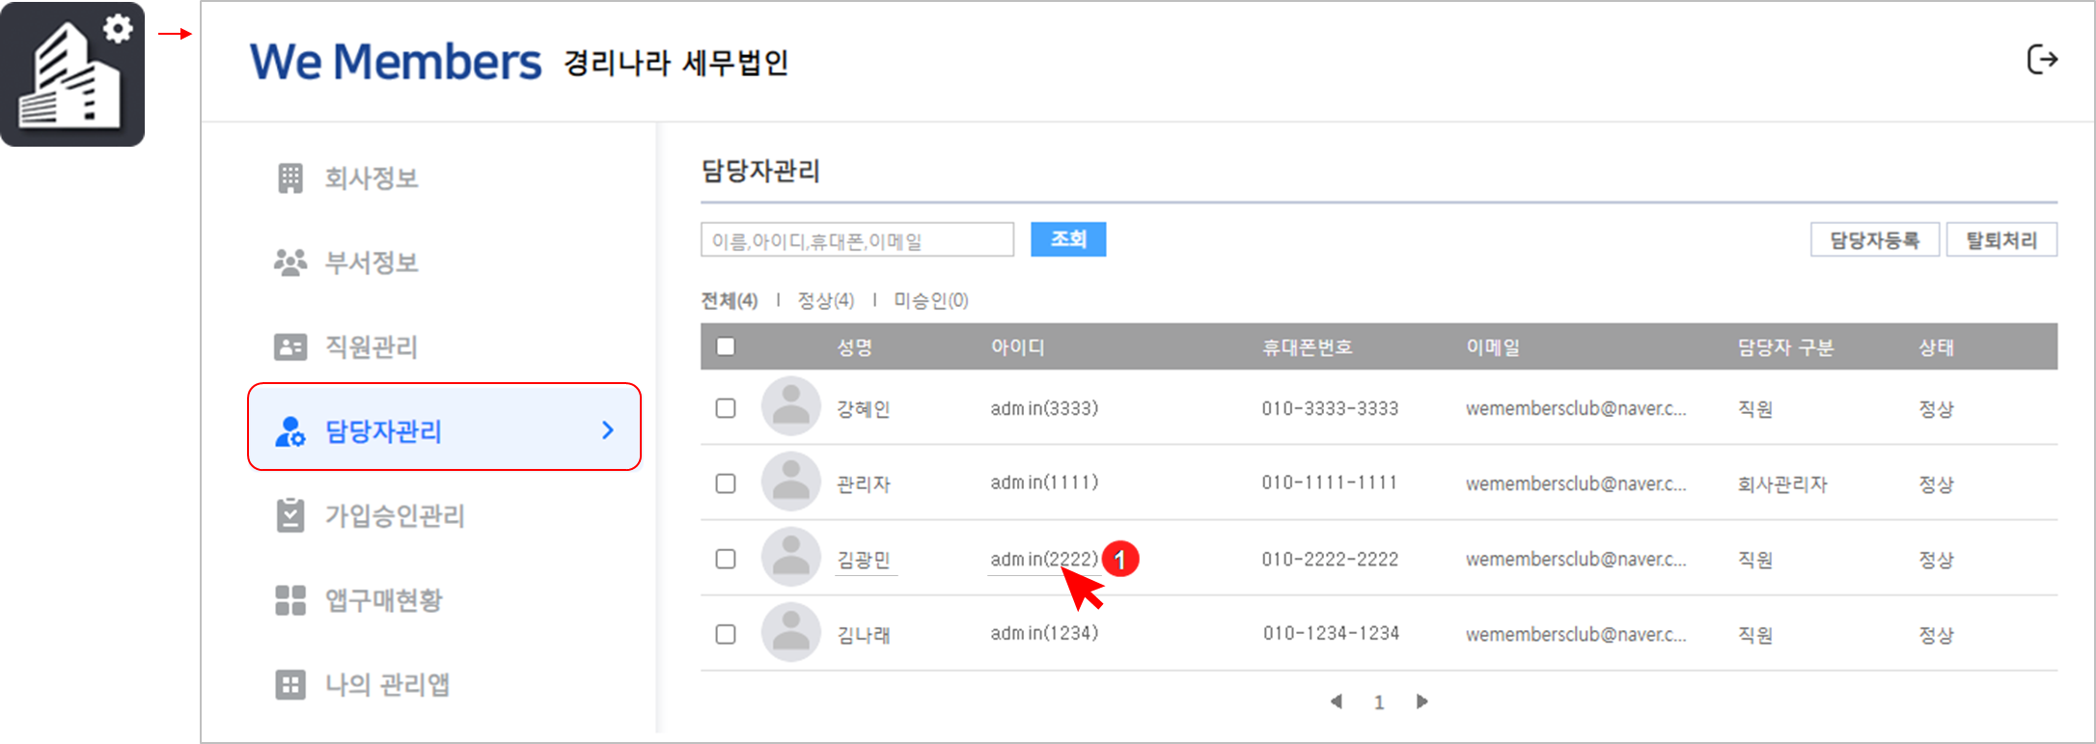
Task: Click the 가입승인관리 clipboard icon
Action: click(290, 516)
